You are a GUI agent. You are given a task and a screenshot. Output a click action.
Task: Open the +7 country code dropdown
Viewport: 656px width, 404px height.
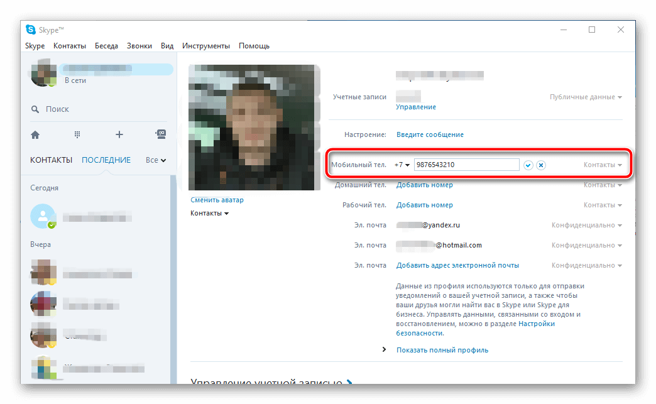click(x=402, y=165)
